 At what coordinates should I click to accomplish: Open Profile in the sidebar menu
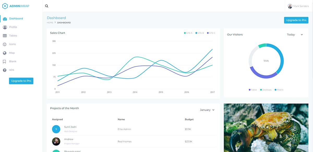pos(13,27)
